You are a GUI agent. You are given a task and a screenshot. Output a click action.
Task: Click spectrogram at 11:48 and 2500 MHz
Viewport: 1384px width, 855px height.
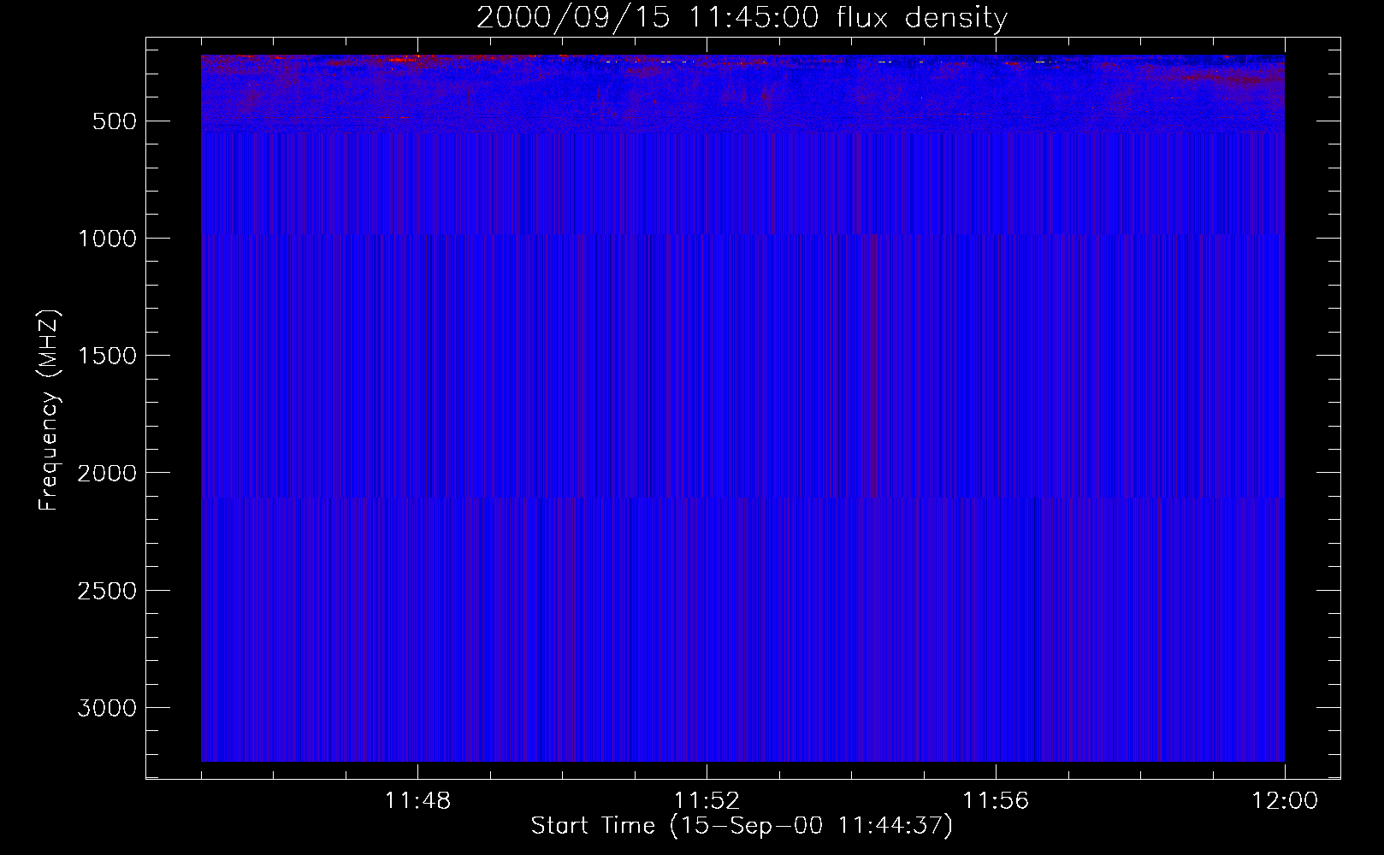click(x=417, y=590)
